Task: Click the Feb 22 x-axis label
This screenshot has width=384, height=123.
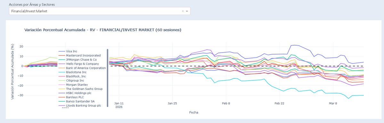Action: pyautogui.click(x=279, y=103)
